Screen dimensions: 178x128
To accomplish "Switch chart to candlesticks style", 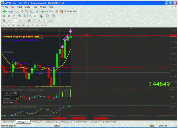I will (9, 16).
